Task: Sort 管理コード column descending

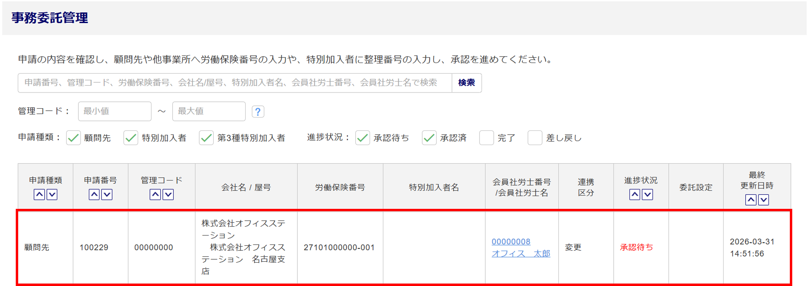Action: 168,195
